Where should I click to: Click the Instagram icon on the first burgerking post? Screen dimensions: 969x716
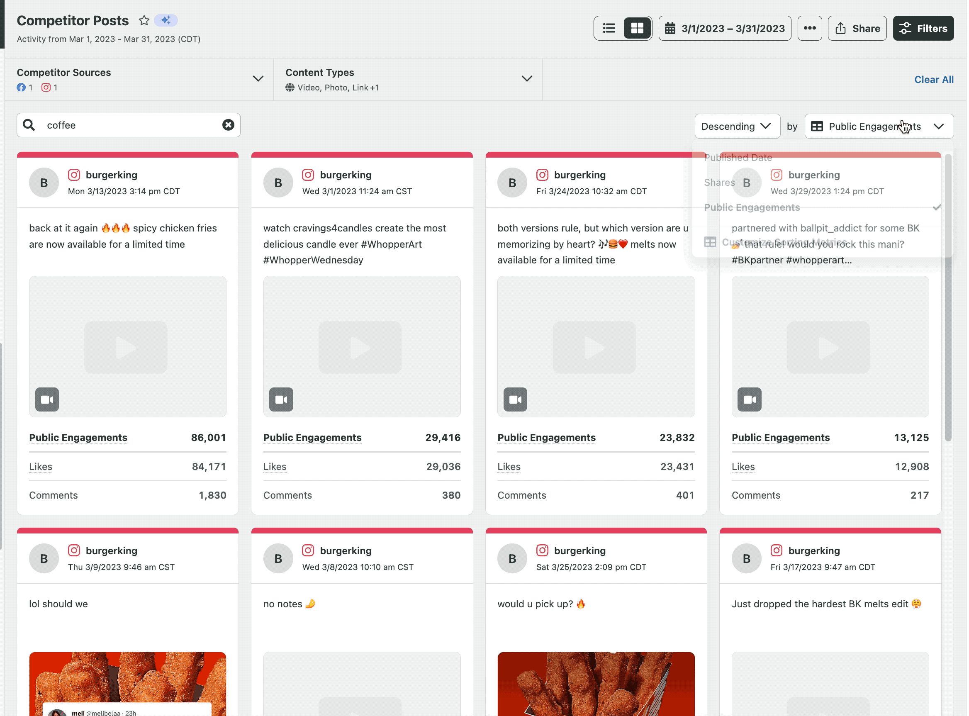pyautogui.click(x=74, y=175)
